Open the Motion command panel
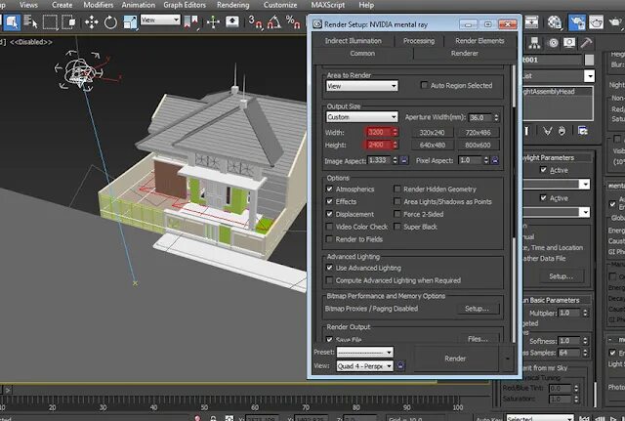 (553, 43)
